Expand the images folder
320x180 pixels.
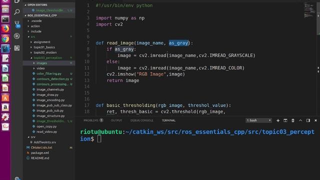point(49,63)
